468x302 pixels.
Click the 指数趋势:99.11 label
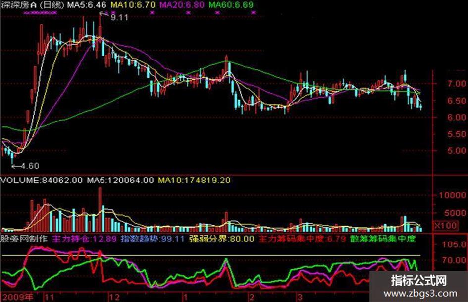[x=153, y=239]
